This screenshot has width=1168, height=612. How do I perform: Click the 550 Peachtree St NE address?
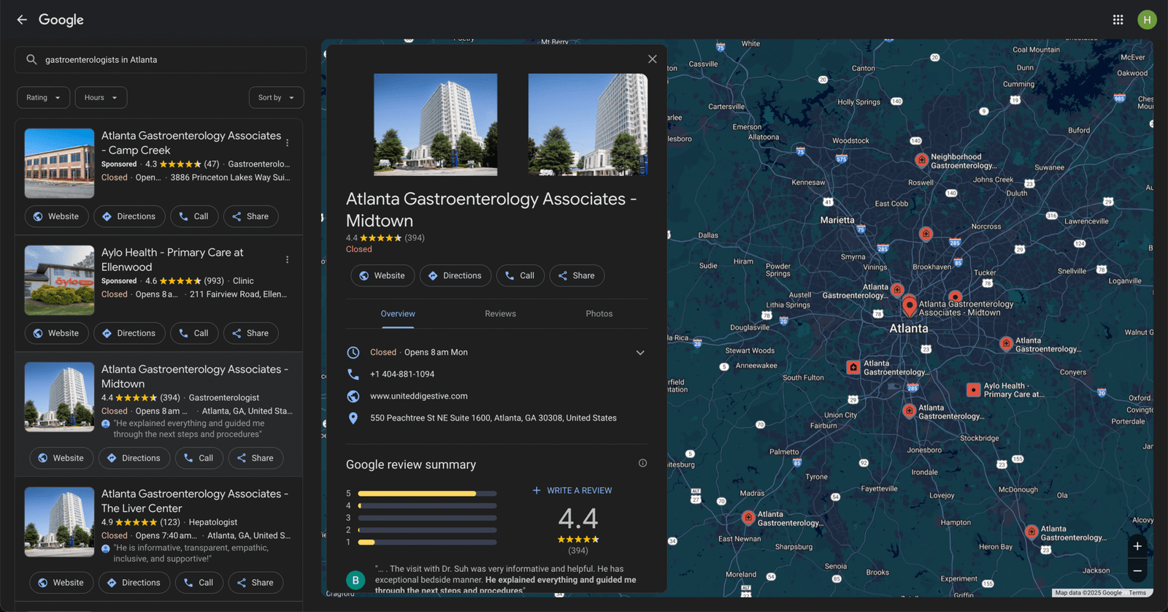(493, 418)
